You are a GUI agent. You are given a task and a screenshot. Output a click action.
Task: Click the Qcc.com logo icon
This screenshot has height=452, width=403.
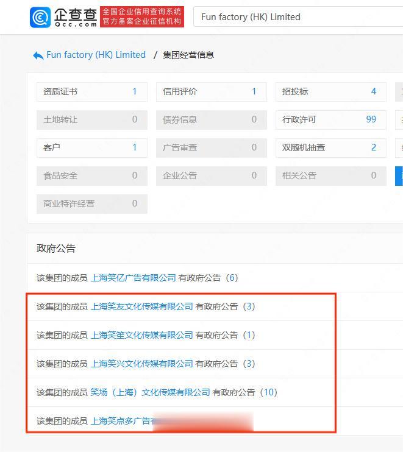tap(40, 17)
